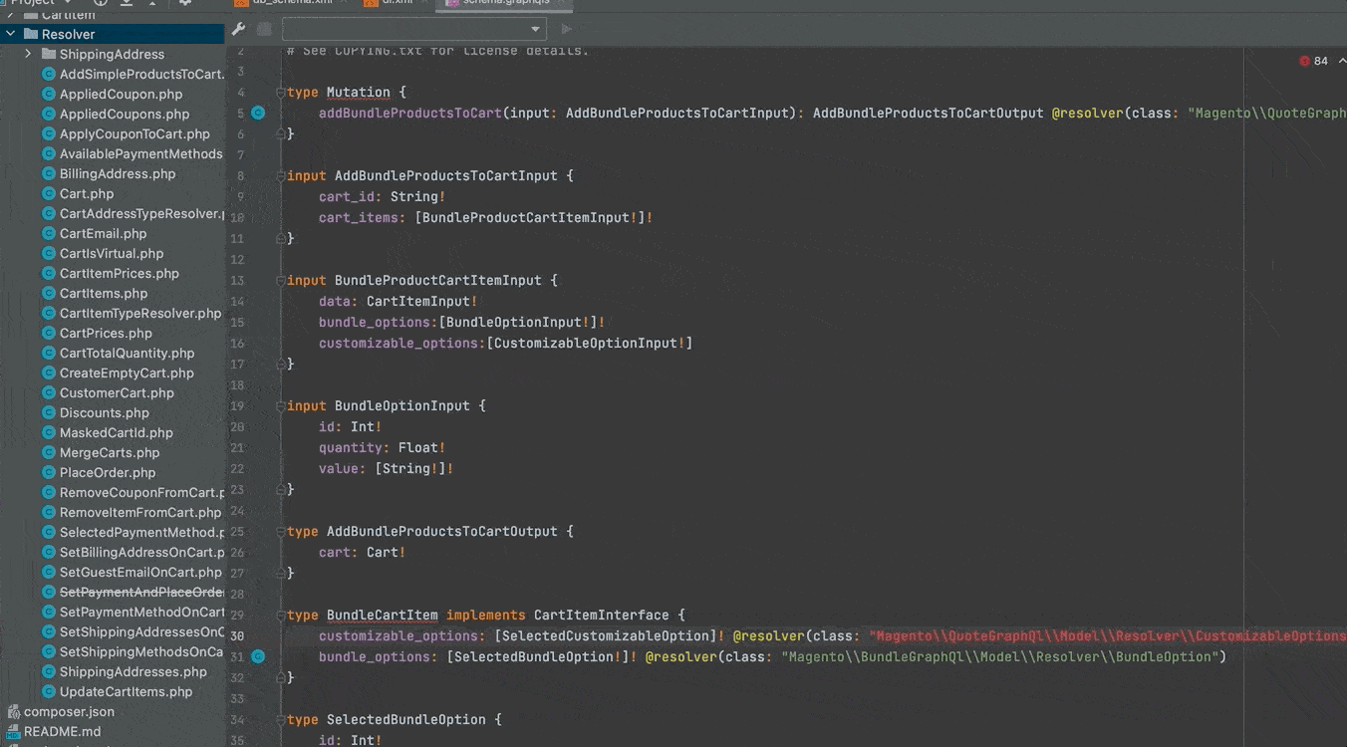Screen dimensions: 1347x747
Task: Open the PlaceOrder.php file
Action: click(108, 473)
